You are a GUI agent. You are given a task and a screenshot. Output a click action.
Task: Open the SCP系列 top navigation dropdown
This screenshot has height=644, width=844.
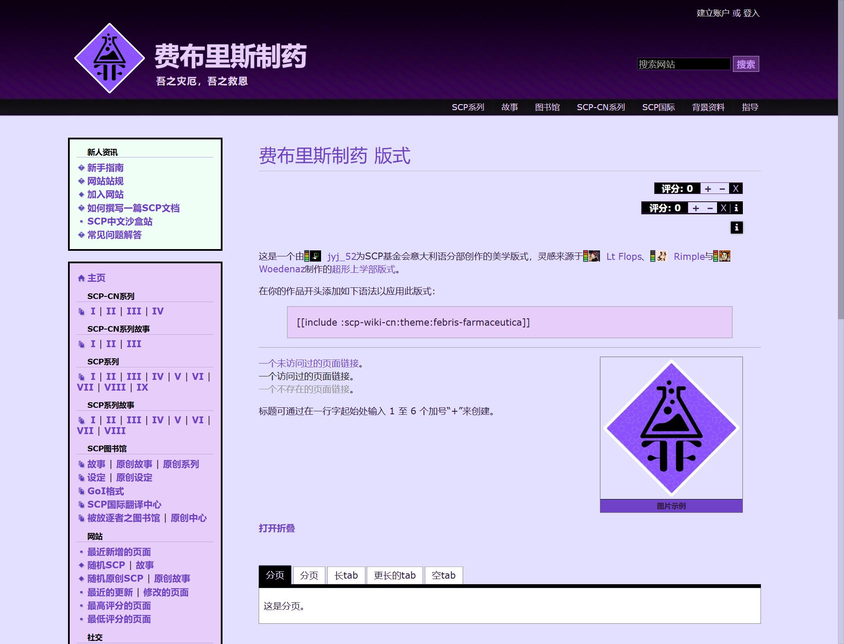point(468,107)
